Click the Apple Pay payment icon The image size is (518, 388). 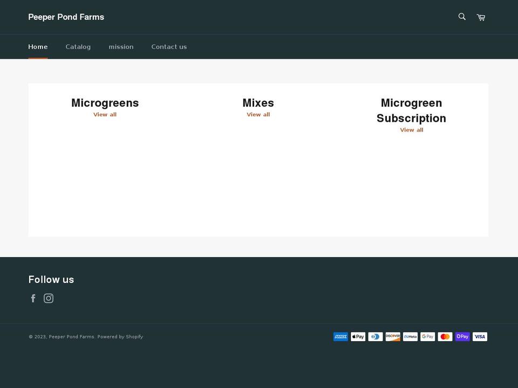coord(358,336)
